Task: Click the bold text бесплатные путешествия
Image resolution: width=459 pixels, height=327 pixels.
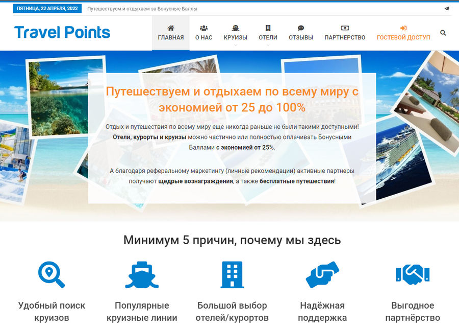Action: [296, 181]
